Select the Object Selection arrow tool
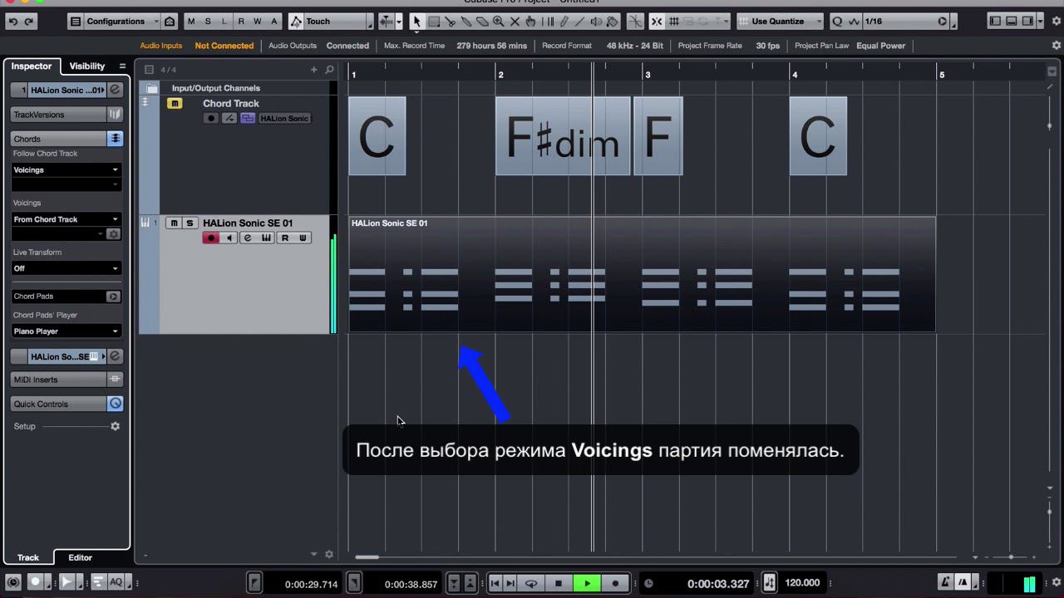Image resolution: width=1064 pixels, height=598 pixels. click(418, 21)
